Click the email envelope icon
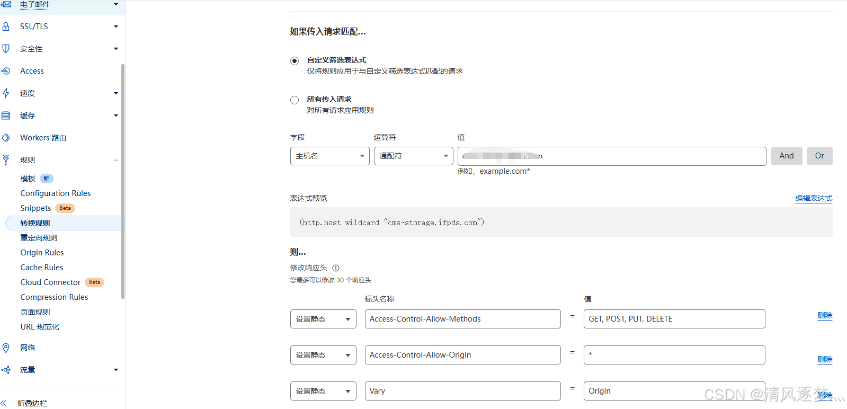 click(6, 4)
